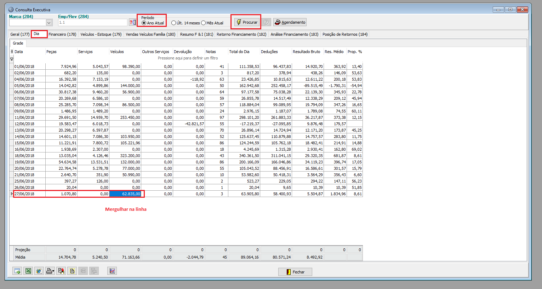Viewport: 542px width, 289px height.
Task: Click the Total do Dia value 298.101,20
Action: click(x=244, y=117)
